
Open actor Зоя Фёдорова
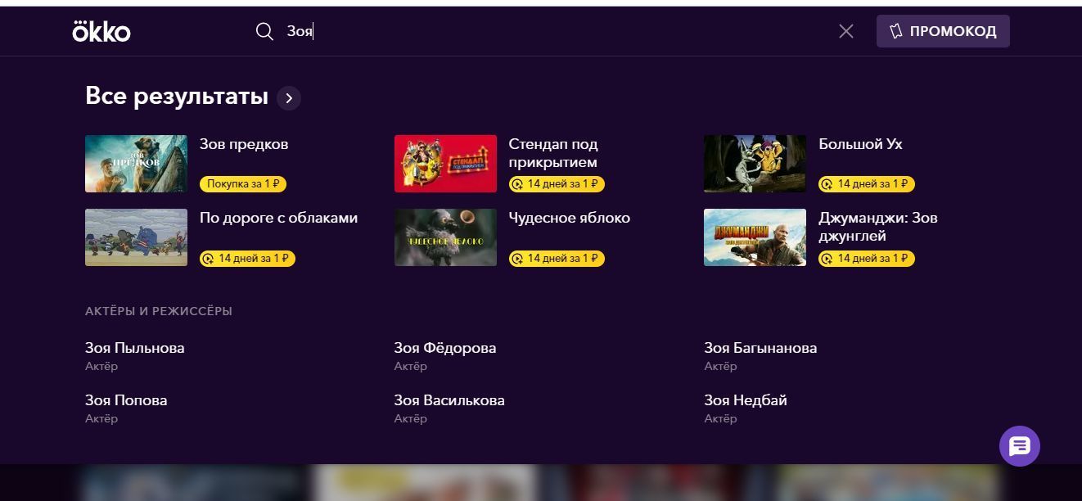(445, 348)
